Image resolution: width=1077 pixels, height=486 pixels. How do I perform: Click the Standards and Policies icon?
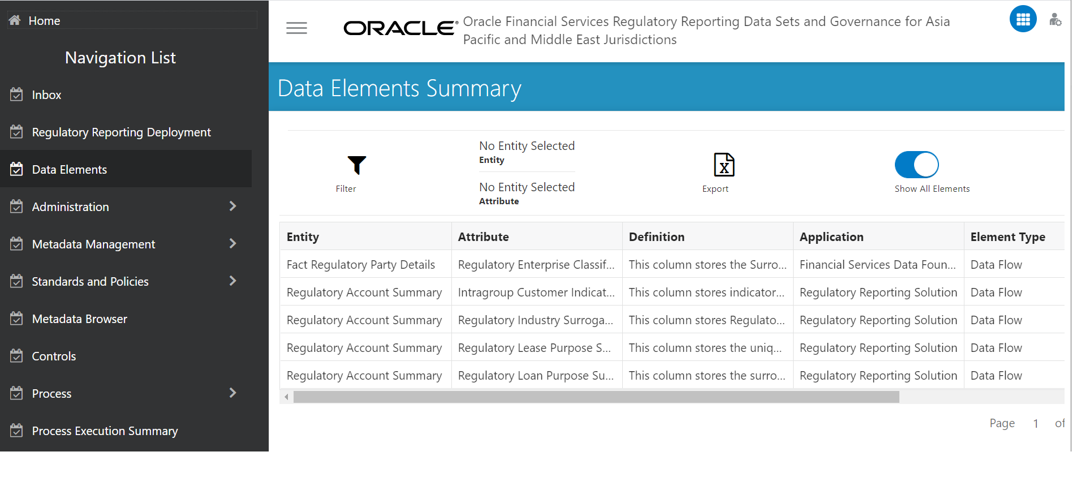[x=16, y=281]
